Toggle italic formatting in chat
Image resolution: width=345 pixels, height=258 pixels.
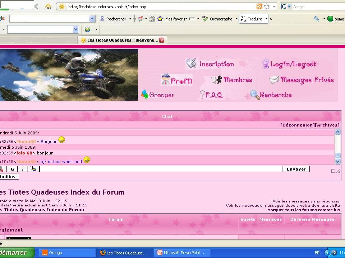coord(23,169)
